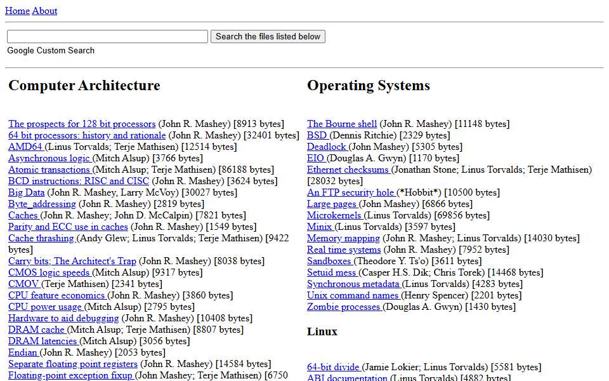Open the About link
The height and width of the screenshot is (381, 609).
coord(44,11)
